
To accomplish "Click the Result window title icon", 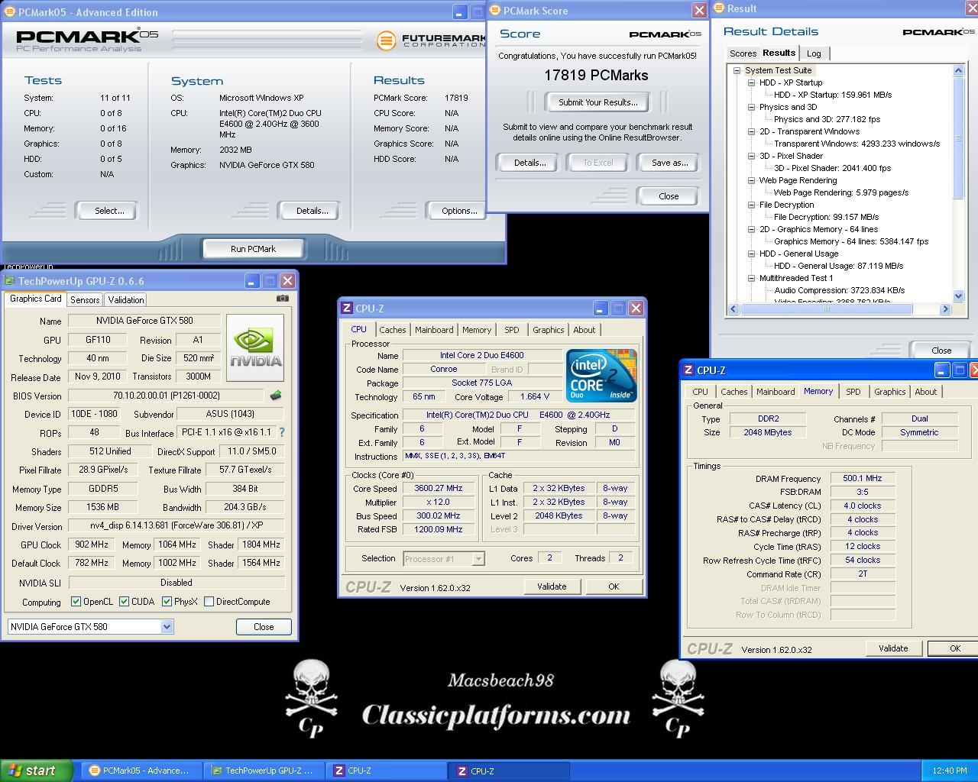I will click(718, 8).
